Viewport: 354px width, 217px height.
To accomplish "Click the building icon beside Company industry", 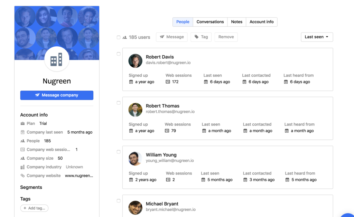I will [22, 167].
